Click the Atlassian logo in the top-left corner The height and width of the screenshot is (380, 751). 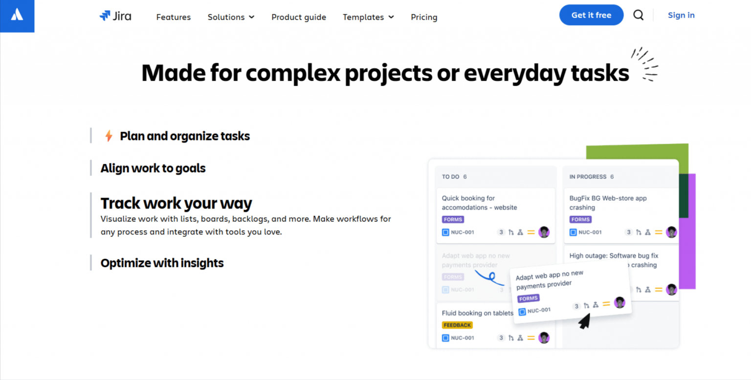pos(17,16)
